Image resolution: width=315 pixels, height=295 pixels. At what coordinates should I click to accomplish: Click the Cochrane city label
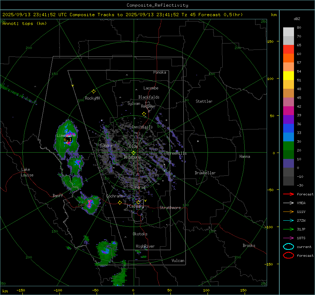(114, 196)
